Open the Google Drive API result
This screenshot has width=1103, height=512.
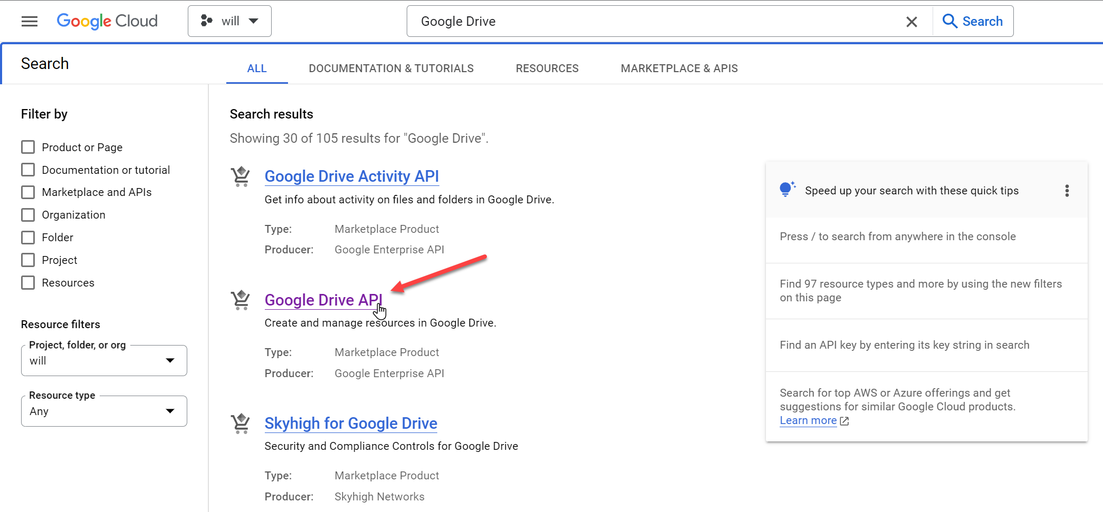tap(323, 300)
